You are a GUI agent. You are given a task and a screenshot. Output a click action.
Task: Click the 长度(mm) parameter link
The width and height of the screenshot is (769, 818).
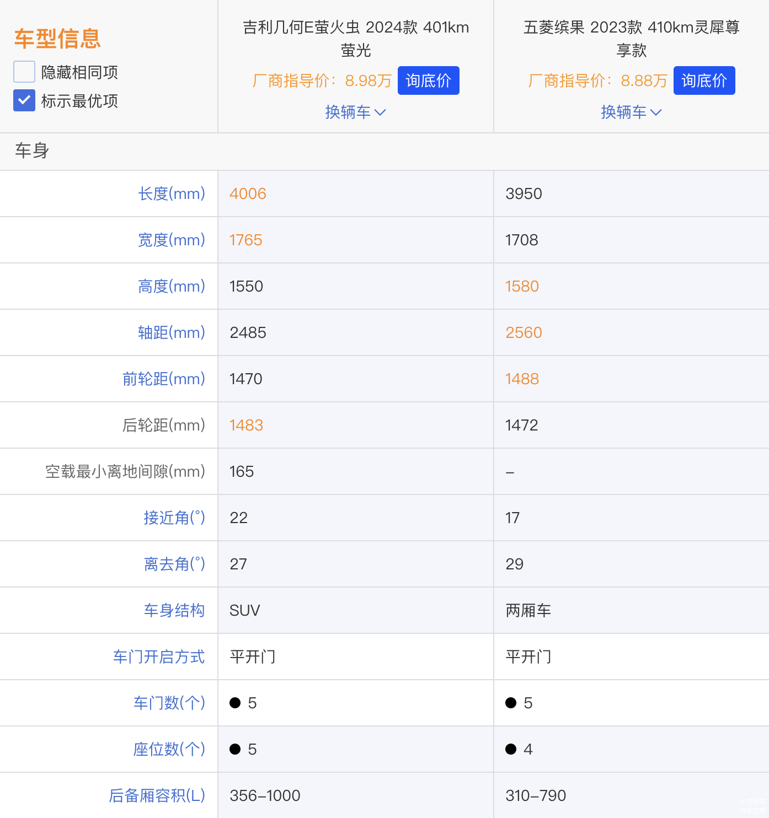coord(172,193)
